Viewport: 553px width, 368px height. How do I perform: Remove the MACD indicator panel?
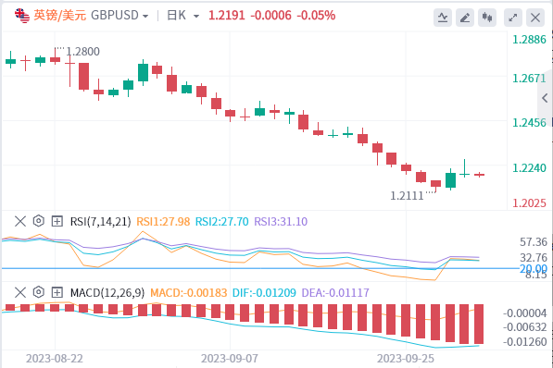point(20,292)
